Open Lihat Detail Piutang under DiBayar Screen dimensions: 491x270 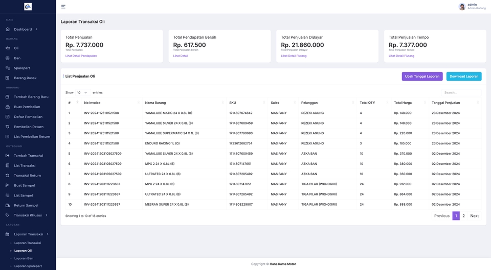click(x=294, y=56)
